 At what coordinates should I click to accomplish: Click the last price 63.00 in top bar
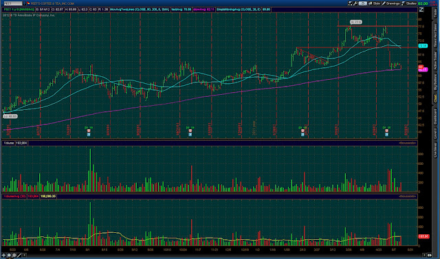(x=423, y=3)
